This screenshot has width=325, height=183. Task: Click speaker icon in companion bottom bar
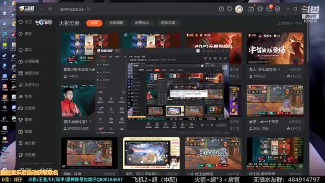point(191,124)
